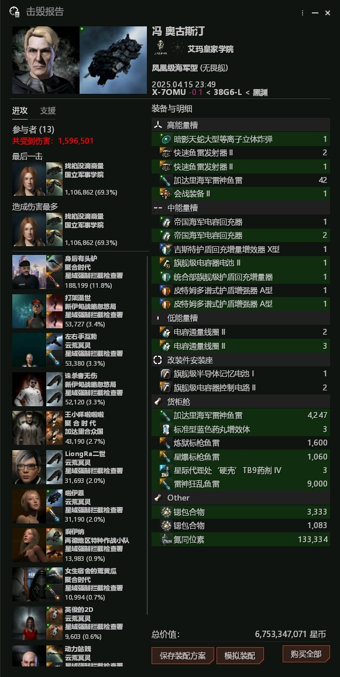
Task: Select the 进攻 tab
Action: pyautogui.click(x=20, y=111)
